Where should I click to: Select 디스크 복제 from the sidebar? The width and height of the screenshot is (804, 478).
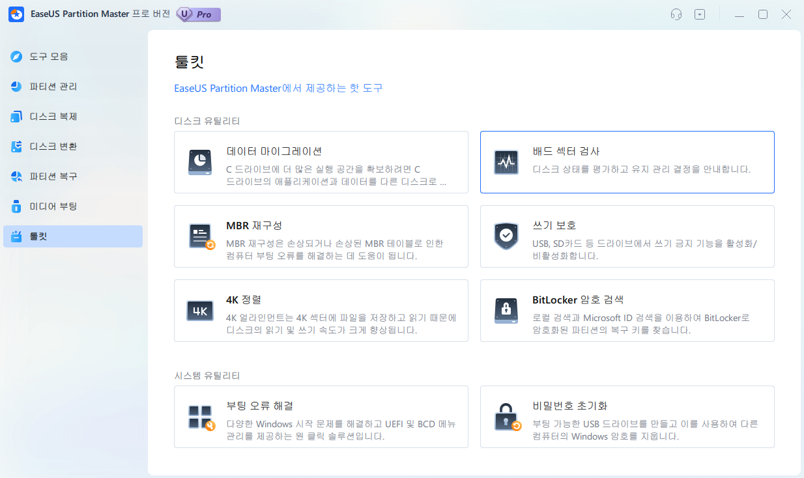[x=53, y=117]
